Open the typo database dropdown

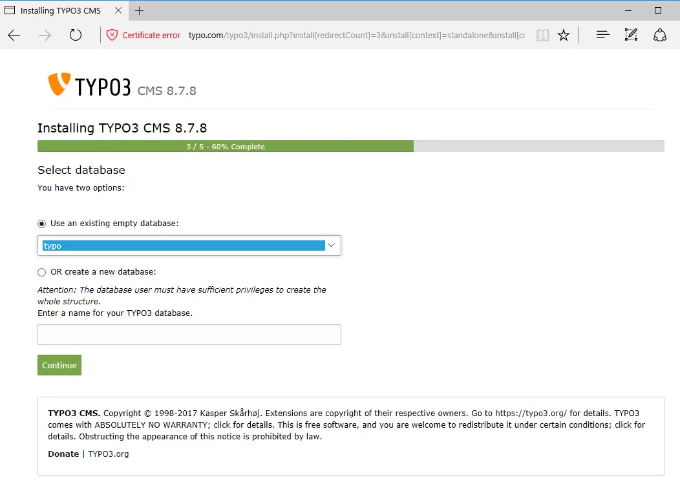click(189, 246)
